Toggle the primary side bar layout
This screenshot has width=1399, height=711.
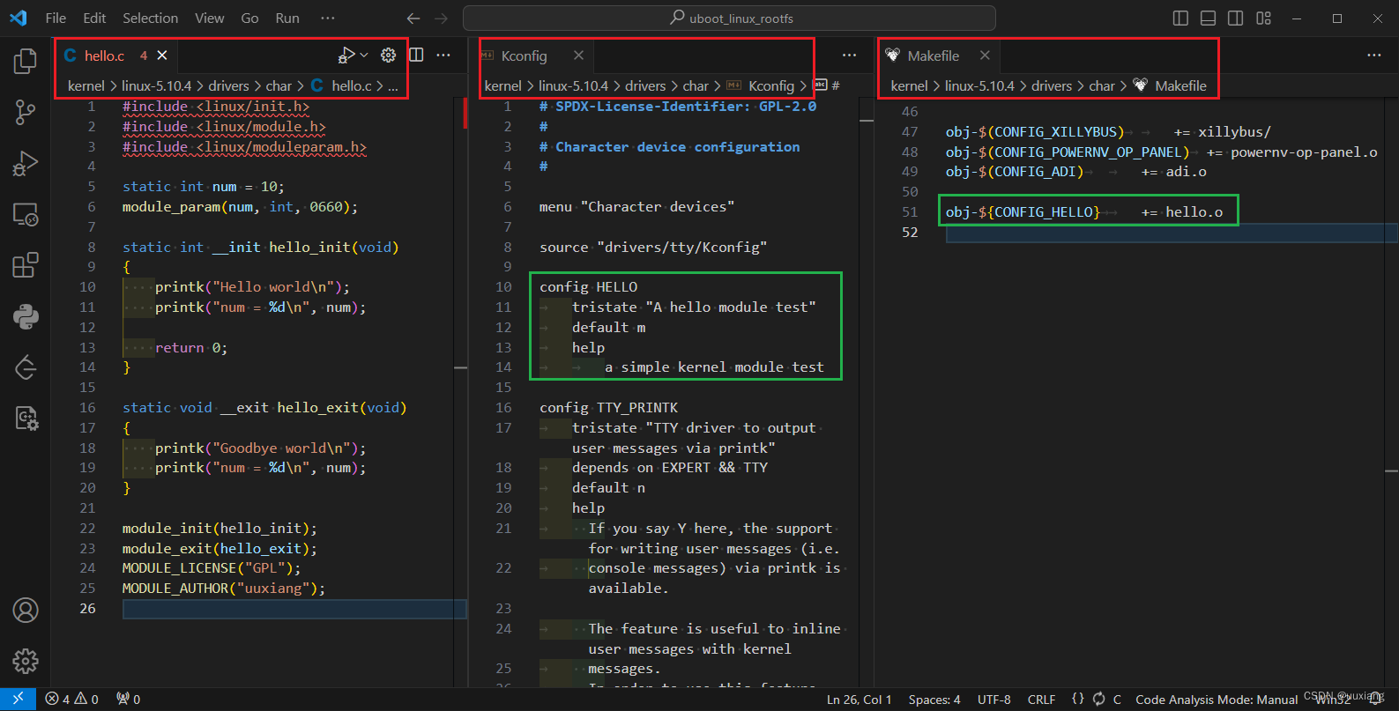[1180, 18]
